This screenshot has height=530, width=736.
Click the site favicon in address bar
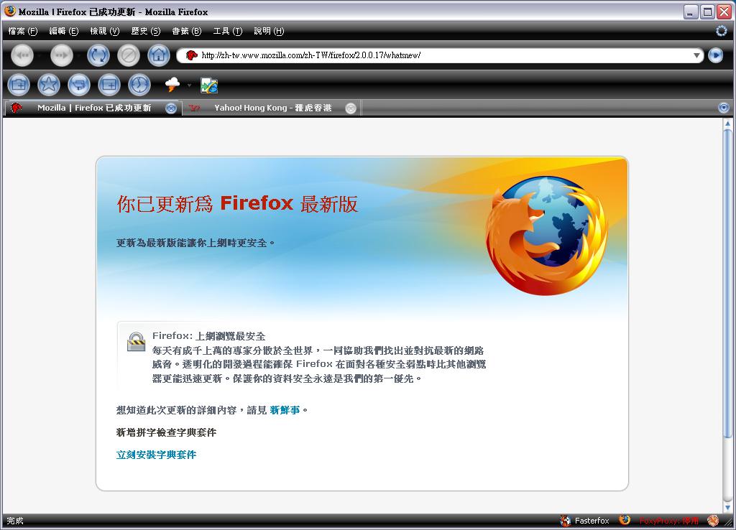(191, 55)
